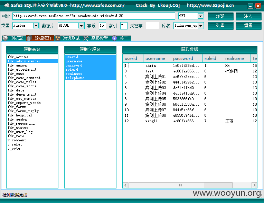Click the 列库 button
264x203 pixels.
click(220, 26)
